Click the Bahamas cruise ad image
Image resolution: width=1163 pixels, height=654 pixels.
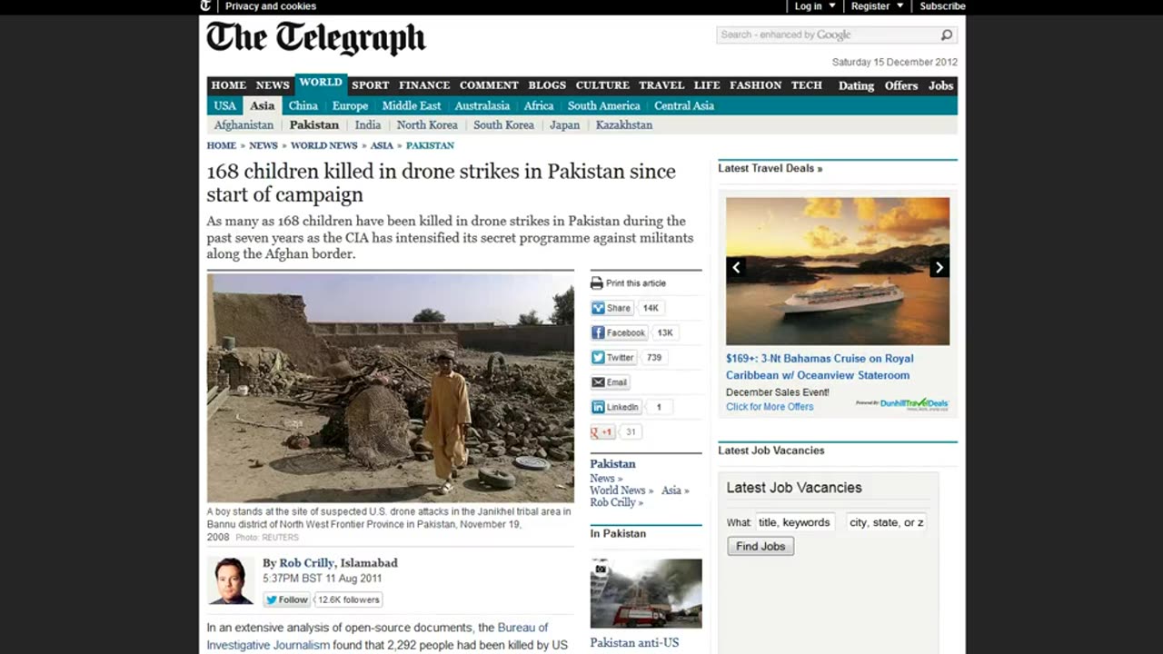pyautogui.click(x=838, y=272)
